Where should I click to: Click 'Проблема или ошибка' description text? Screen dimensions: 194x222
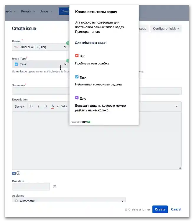92,64
